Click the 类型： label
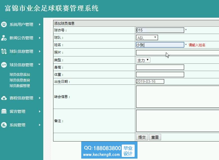 tap(59, 60)
